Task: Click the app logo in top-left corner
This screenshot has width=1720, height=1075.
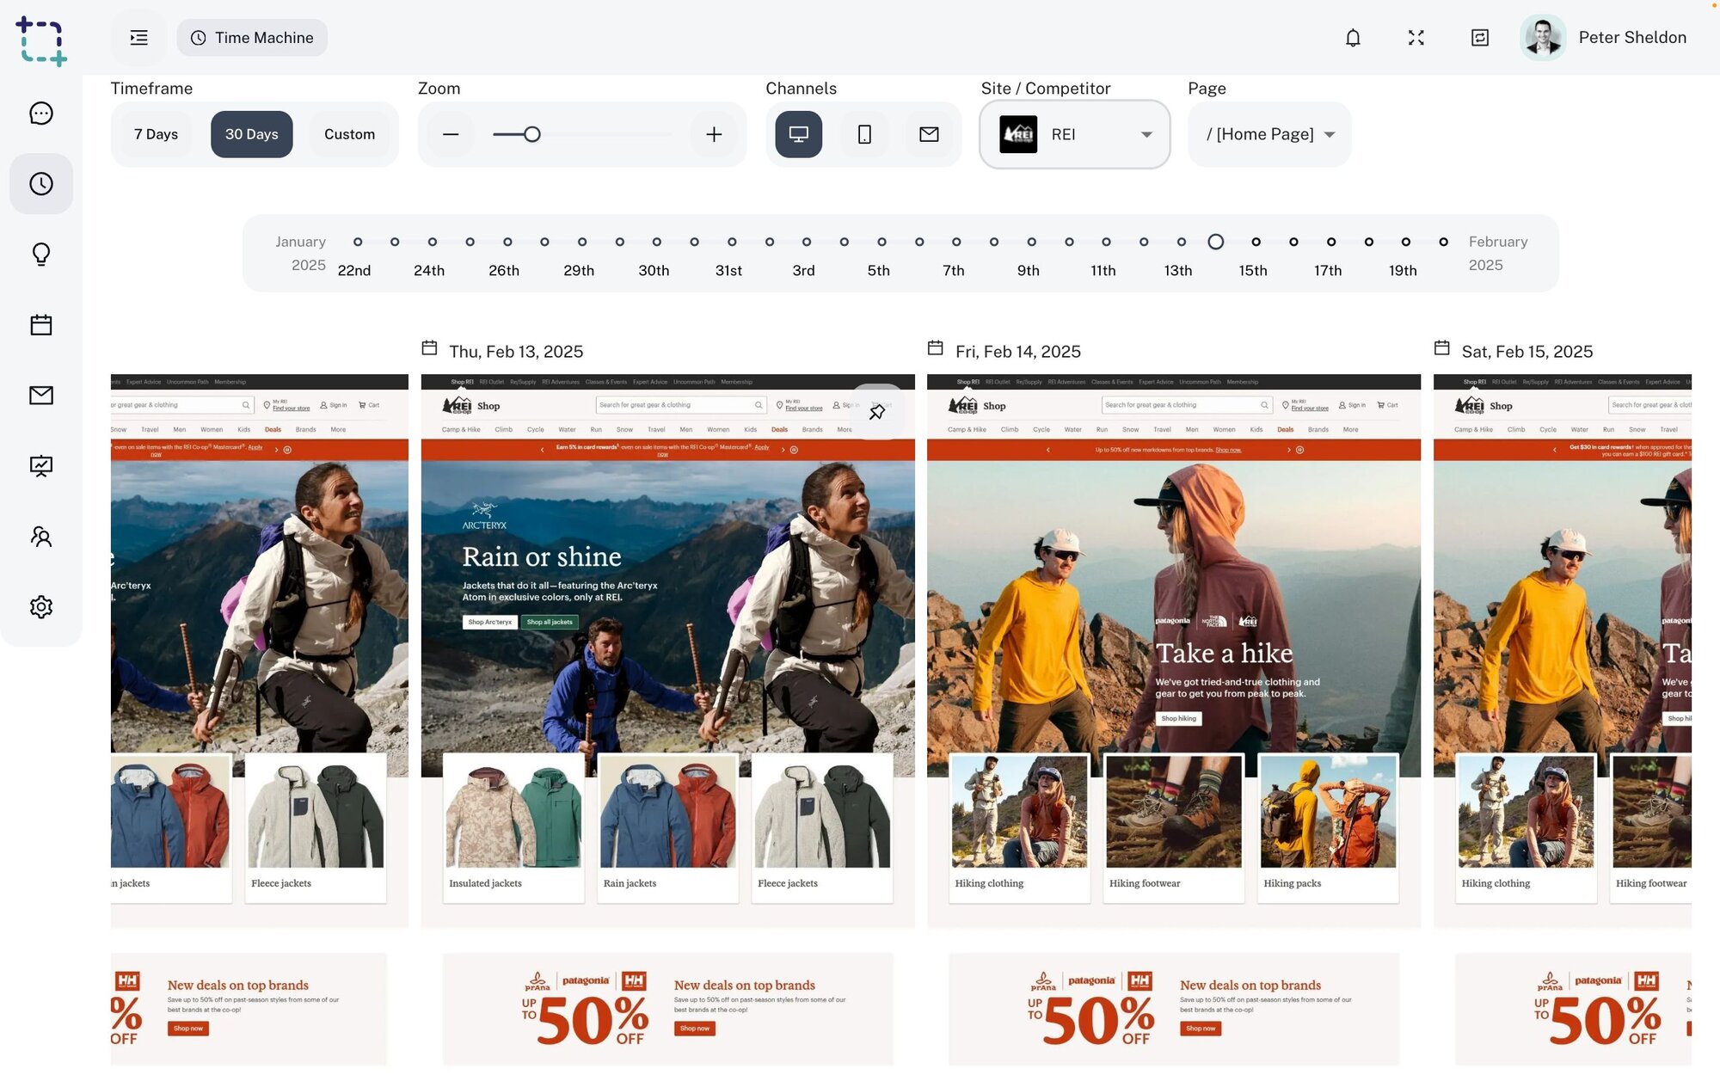Action: pyautogui.click(x=40, y=40)
